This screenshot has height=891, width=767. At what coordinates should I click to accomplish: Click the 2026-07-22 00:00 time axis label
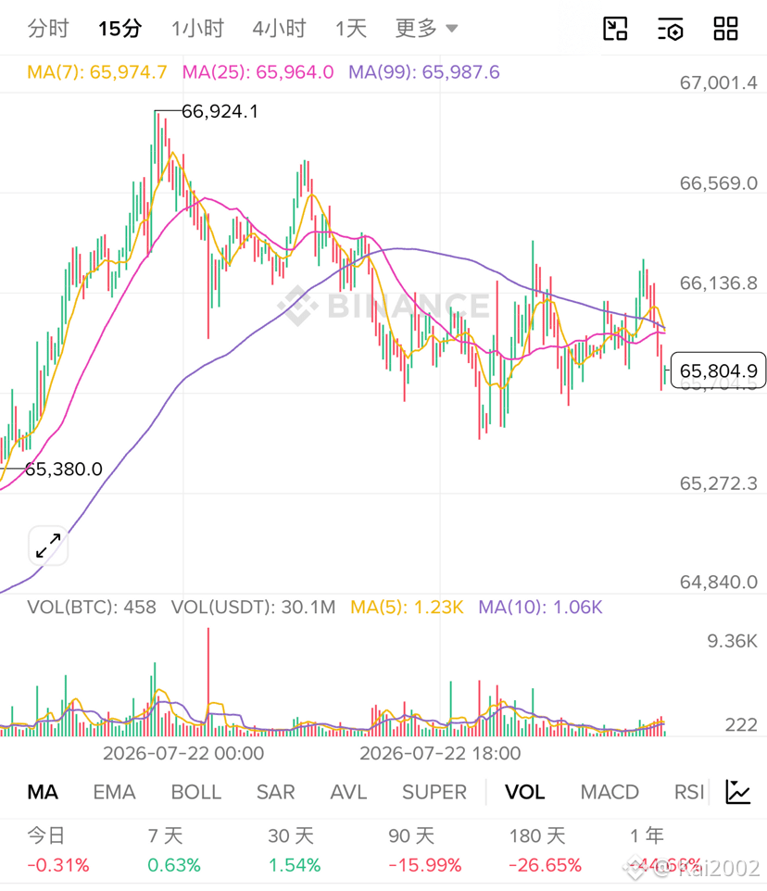click(183, 754)
